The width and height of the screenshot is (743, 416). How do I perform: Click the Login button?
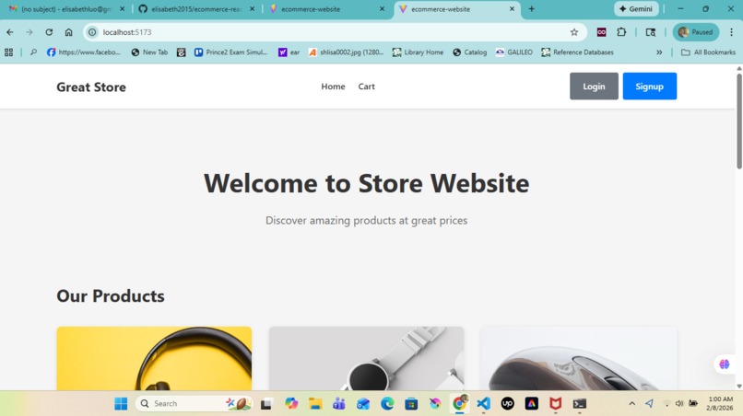pyautogui.click(x=594, y=87)
